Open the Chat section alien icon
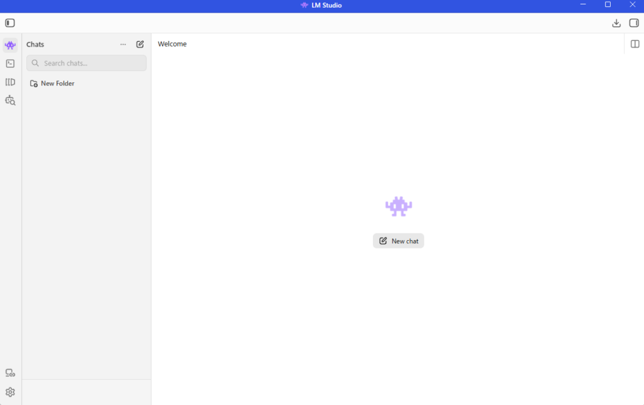 (10, 45)
